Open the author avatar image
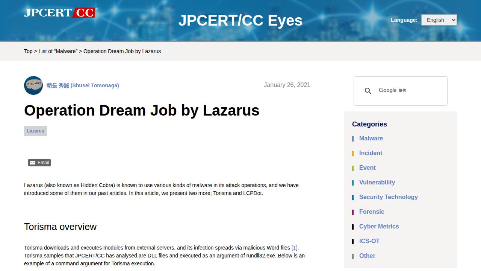481x271 pixels. 33,85
